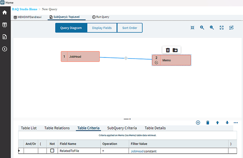Viewport: 243px width, 158px height.
Task: Click the BAQ Studio Home breadcrumb link
Action: [x=25, y=9]
